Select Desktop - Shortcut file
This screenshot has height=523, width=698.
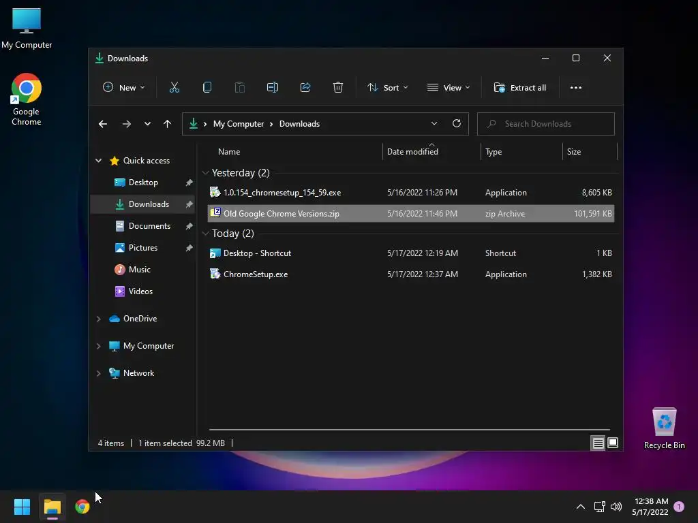point(411,253)
